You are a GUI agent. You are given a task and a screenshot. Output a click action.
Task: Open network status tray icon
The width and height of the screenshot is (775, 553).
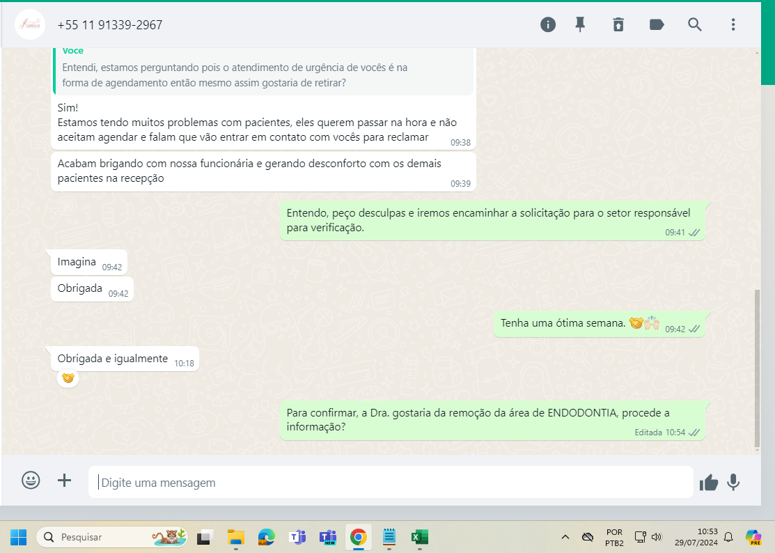tap(641, 537)
